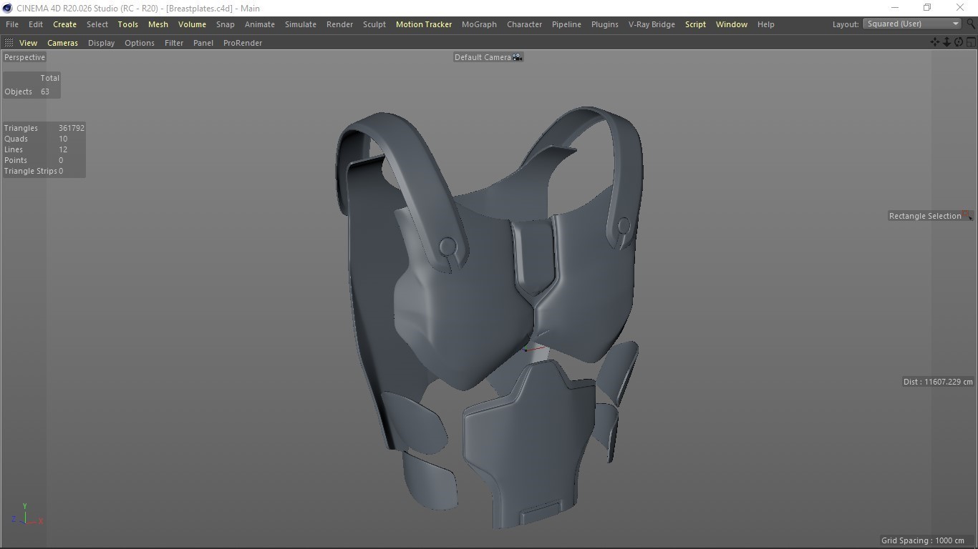Click the Perspective view label
Screen dimensions: 978x549
click(x=24, y=57)
